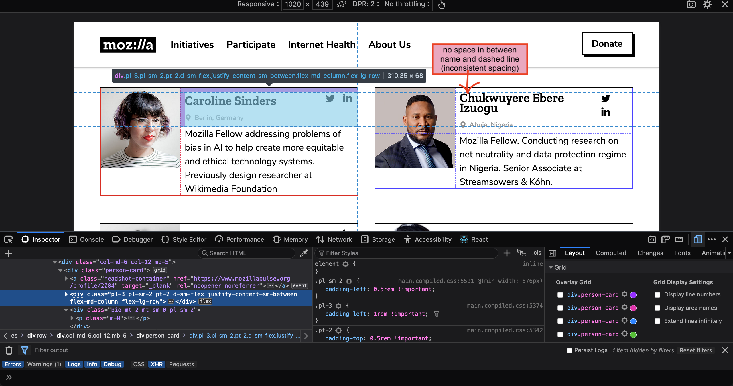Image resolution: width=733 pixels, height=386 pixels.
Task: Click the blue color swatch for third person-card
Action: point(633,321)
